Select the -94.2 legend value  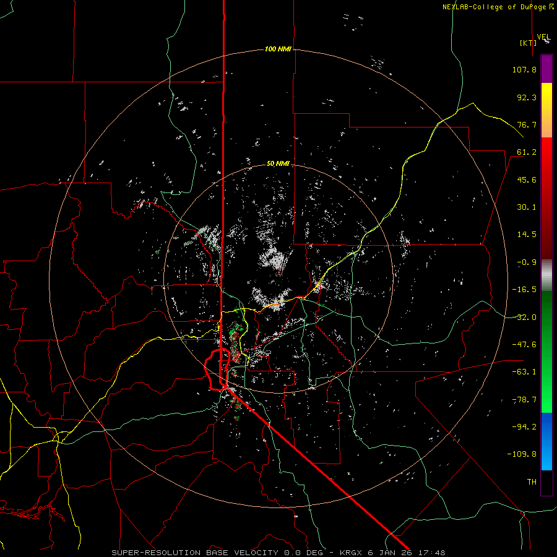pyautogui.click(x=524, y=427)
